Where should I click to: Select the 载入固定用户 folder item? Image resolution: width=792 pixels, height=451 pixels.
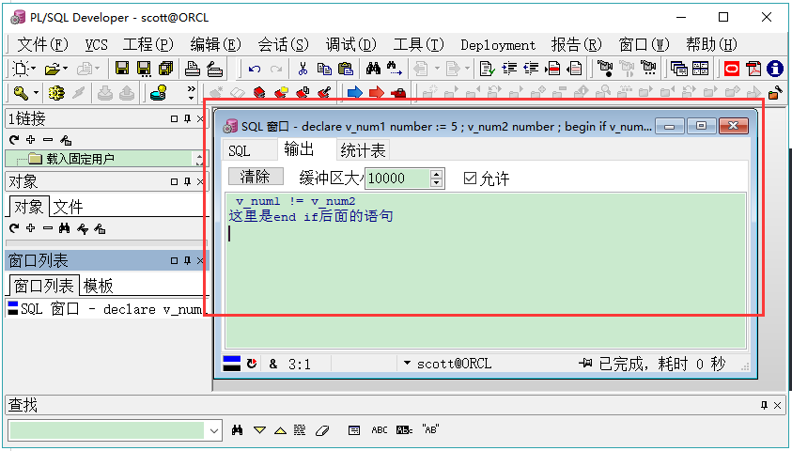(x=80, y=159)
